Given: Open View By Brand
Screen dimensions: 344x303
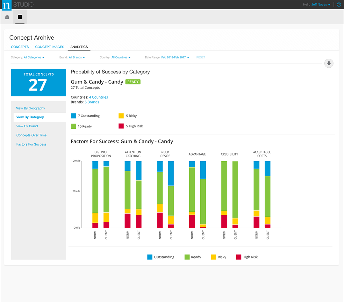Looking at the screenshot, I should point(27,126).
